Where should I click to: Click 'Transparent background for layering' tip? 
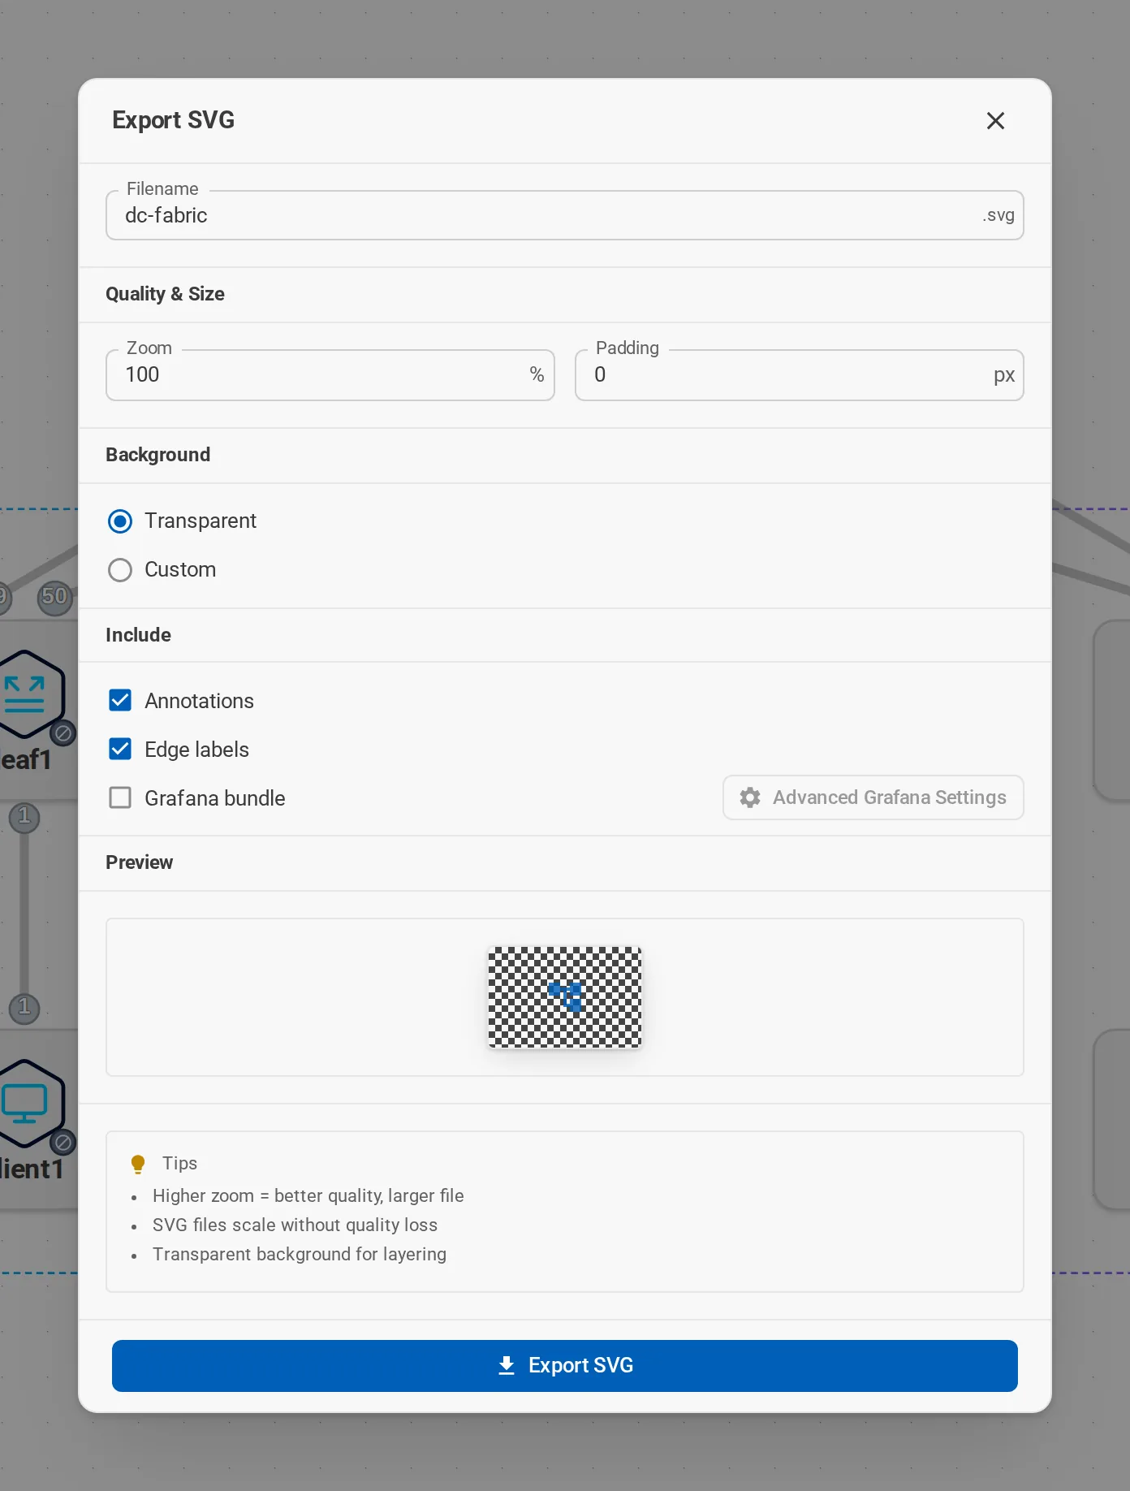[299, 1254]
